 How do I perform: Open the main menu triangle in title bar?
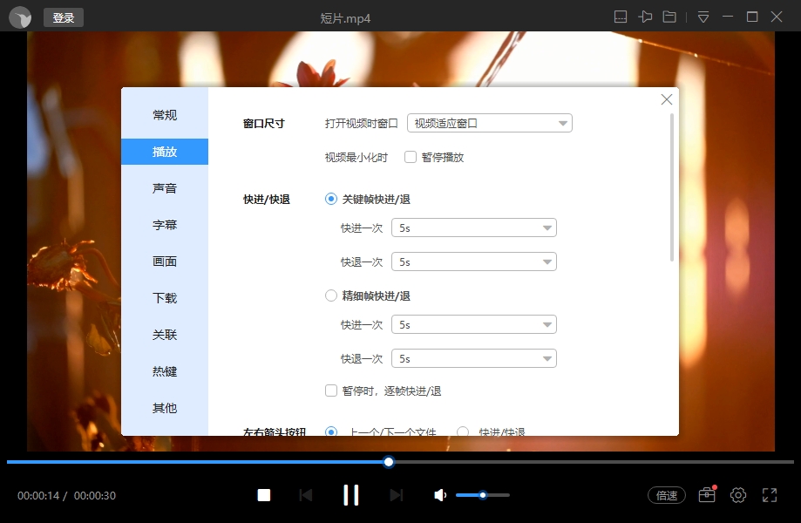coord(703,16)
